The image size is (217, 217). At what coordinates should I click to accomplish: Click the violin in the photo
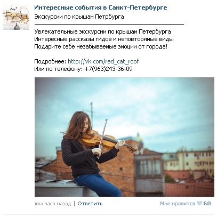coord(109,141)
